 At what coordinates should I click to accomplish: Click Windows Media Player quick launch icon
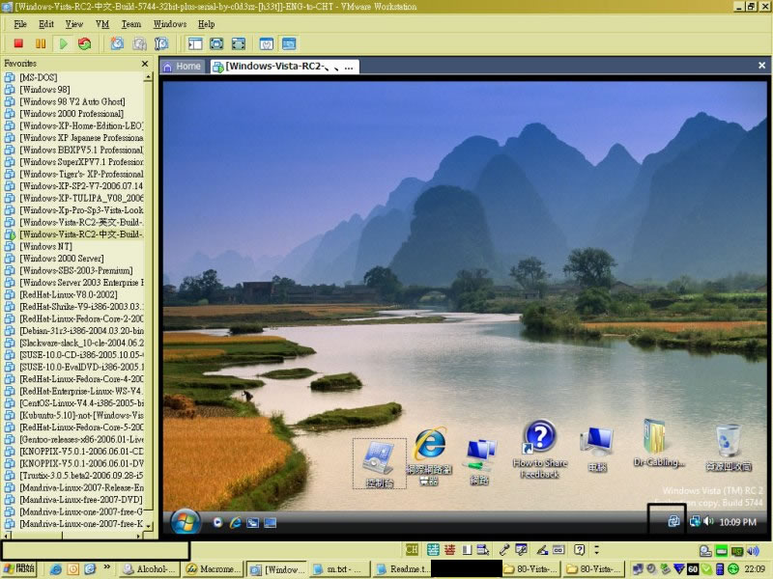pos(217,523)
